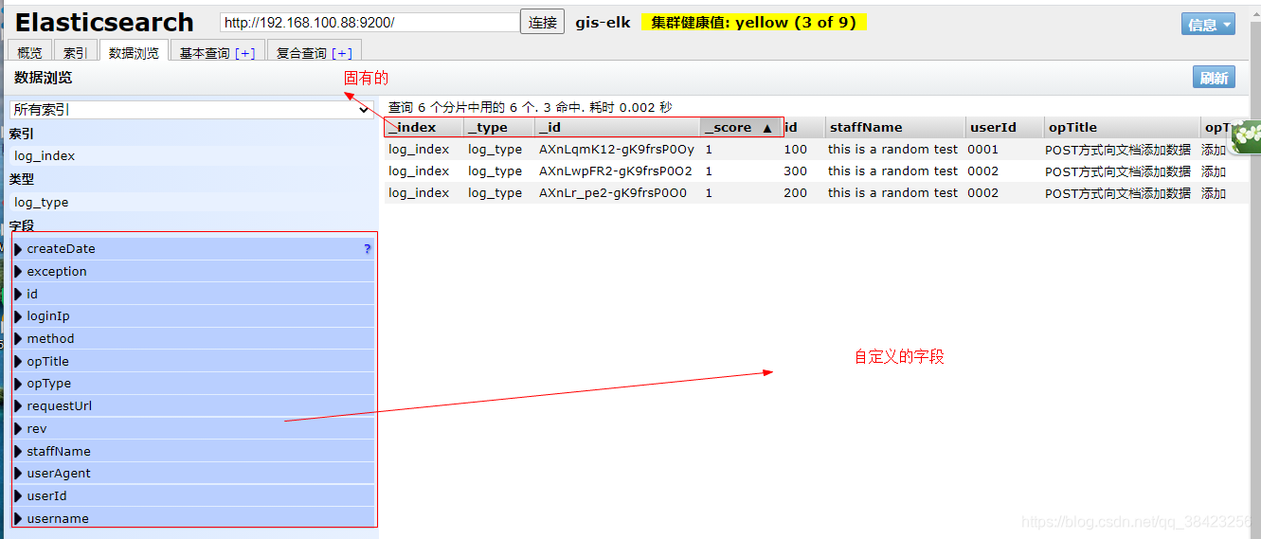The image size is (1261, 539).
Task: Add new compound query tab with [+]
Action: 342,54
